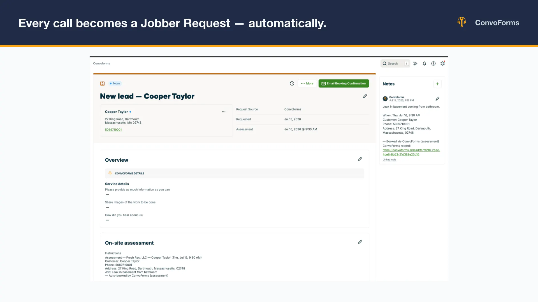Viewport: 538px width, 302px height.
Task: Click 'Leak in basement coming from bathroom.' note text
Action: tap(411, 107)
